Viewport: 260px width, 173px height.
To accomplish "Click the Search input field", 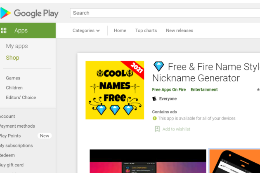I will pos(165,13).
